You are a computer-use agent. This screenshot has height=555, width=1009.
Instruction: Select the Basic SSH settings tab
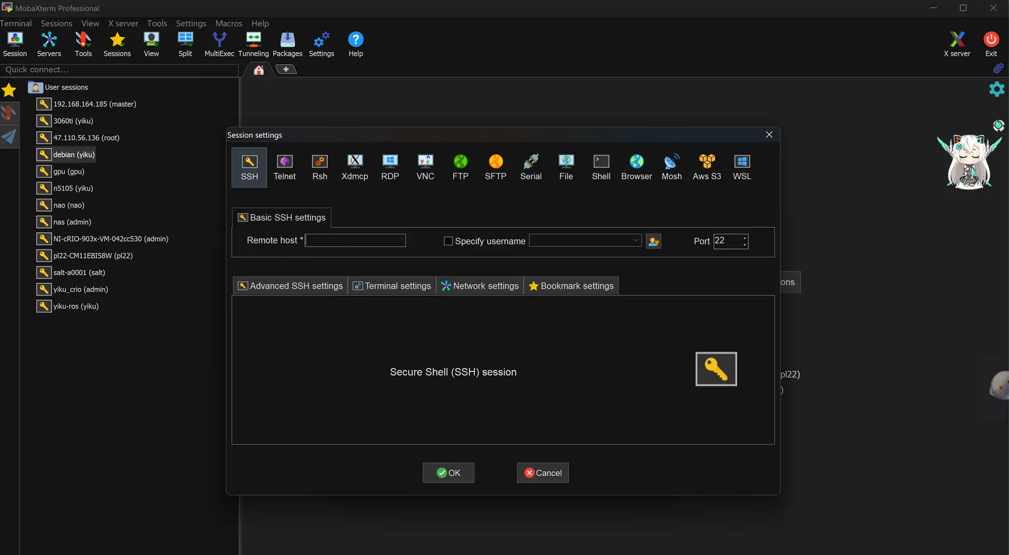pyautogui.click(x=282, y=217)
